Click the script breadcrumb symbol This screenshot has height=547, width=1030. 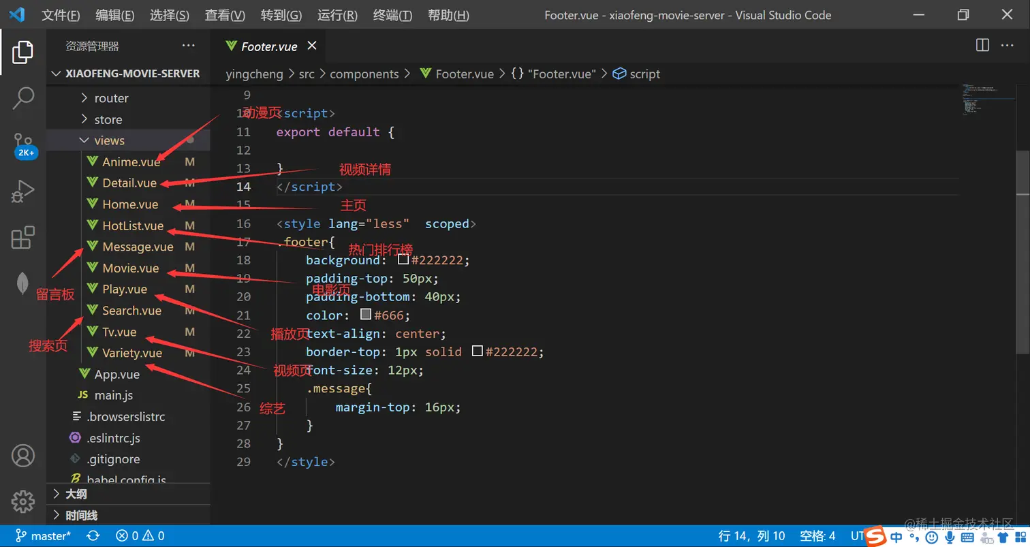click(637, 74)
